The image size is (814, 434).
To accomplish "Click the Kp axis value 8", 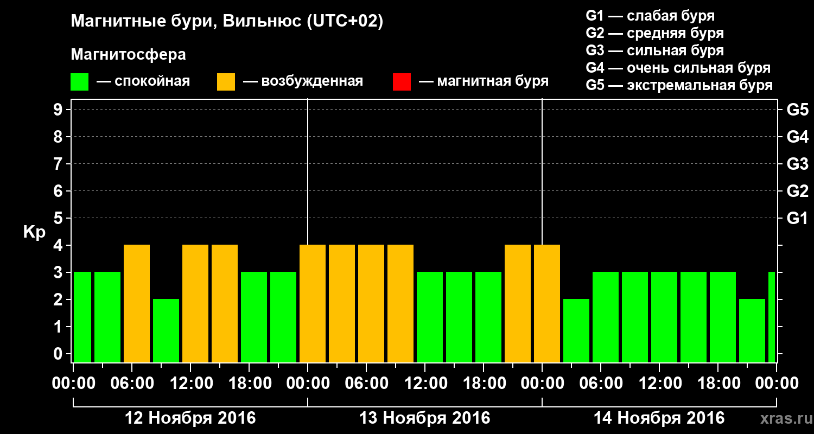I will [x=59, y=137].
